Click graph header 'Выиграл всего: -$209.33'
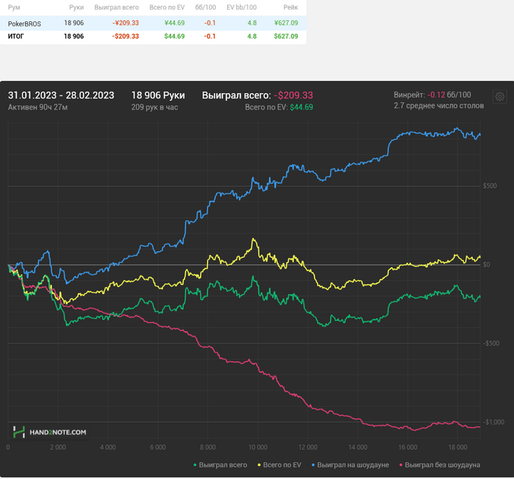The width and height of the screenshot is (514, 479). (257, 96)
